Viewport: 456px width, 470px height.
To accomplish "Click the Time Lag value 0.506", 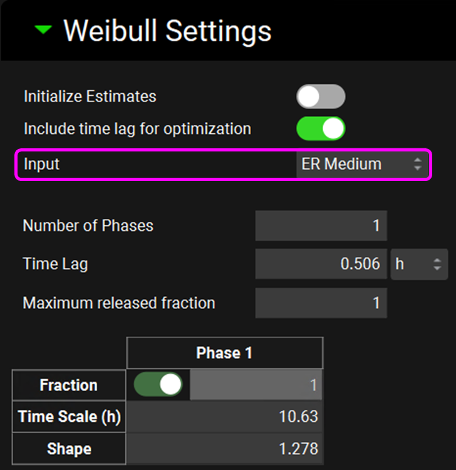I will click(321, 264).
